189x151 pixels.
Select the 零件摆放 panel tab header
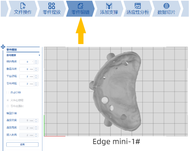[x=12, y=50]
